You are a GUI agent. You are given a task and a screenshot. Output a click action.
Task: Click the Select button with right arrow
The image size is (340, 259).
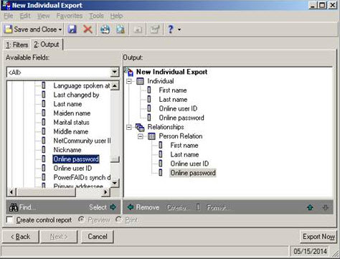pos(103,207)
